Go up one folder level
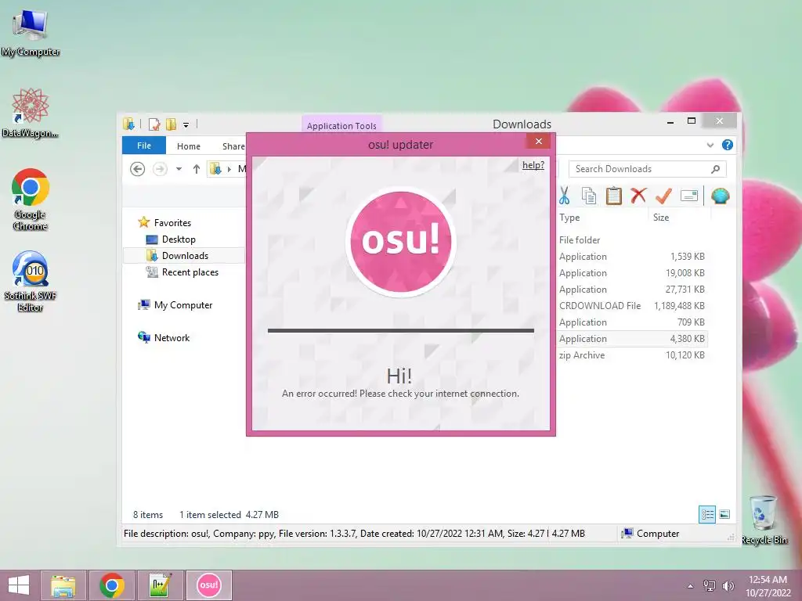 point(197,169)
